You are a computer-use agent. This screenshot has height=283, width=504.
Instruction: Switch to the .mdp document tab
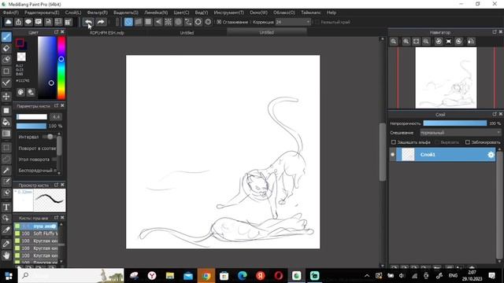pos(107,33)
